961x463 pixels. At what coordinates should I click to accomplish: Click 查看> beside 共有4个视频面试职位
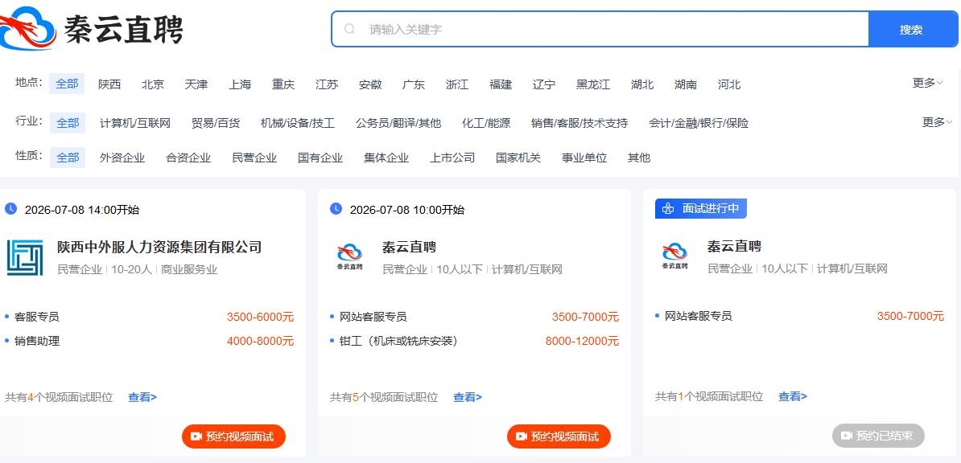coord(142,397)
